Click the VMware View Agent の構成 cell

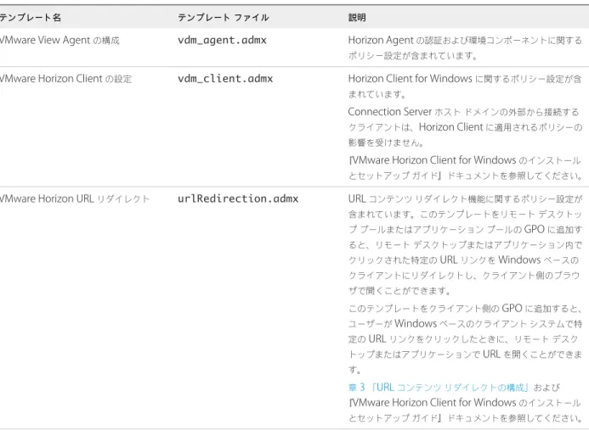(x=59, y=40)
